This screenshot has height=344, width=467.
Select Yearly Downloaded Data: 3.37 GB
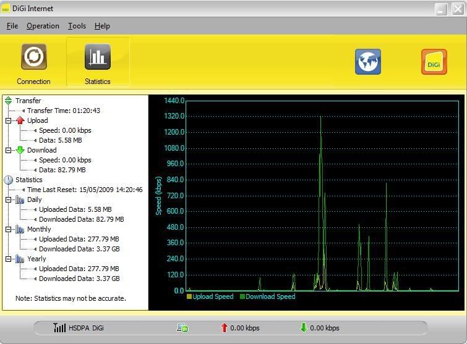[x=79, y=279]
